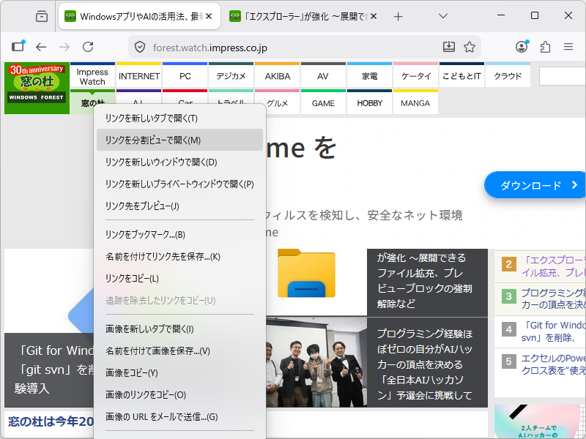
Task: Open the Firefox account profile icon
Action: 522,46
